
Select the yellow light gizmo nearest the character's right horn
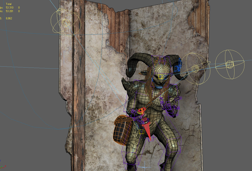[195, 69]
